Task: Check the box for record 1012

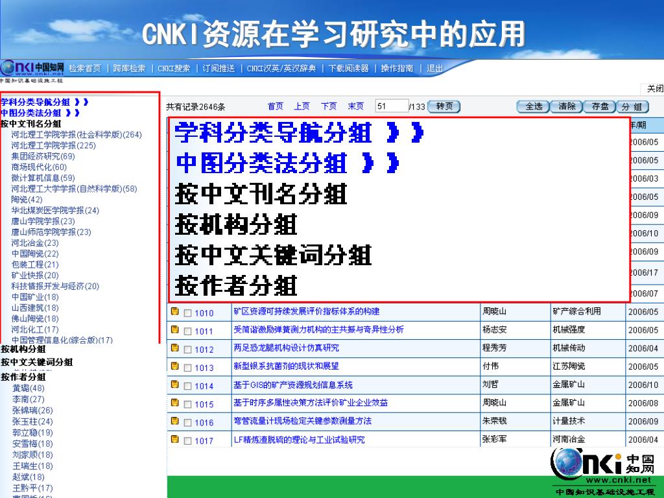Action: (x=187, y=350)
